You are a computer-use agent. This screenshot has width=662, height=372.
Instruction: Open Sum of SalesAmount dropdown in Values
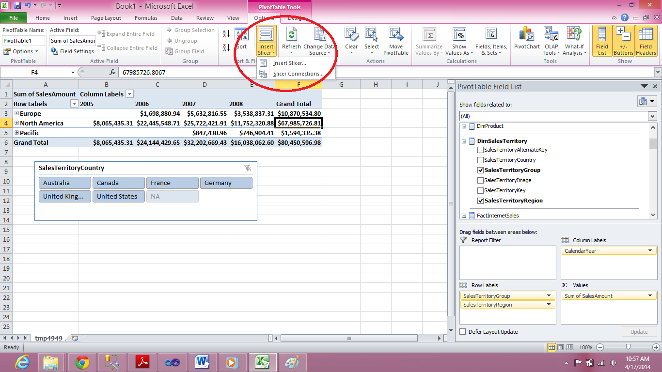point(650,296)
